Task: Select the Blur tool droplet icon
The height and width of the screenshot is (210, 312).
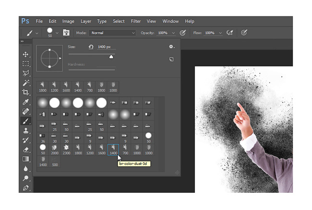Action: tap(25, 169)
